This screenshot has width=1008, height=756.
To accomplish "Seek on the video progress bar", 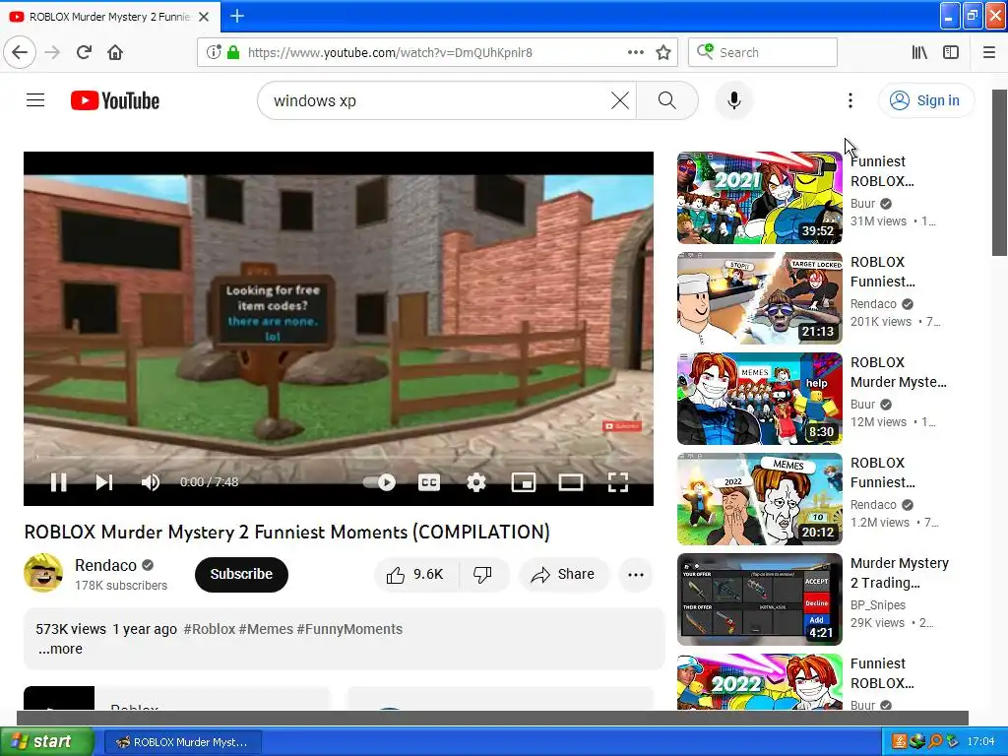I will [339, 457].
